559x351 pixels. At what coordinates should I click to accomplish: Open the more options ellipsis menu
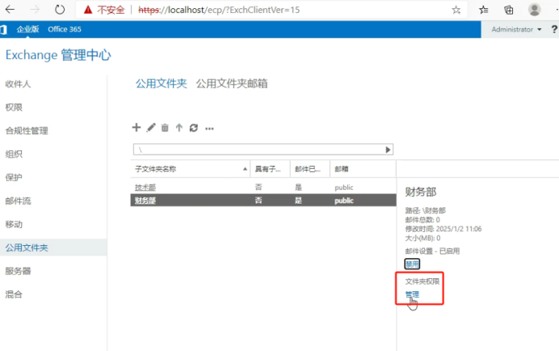click(209, 129)
